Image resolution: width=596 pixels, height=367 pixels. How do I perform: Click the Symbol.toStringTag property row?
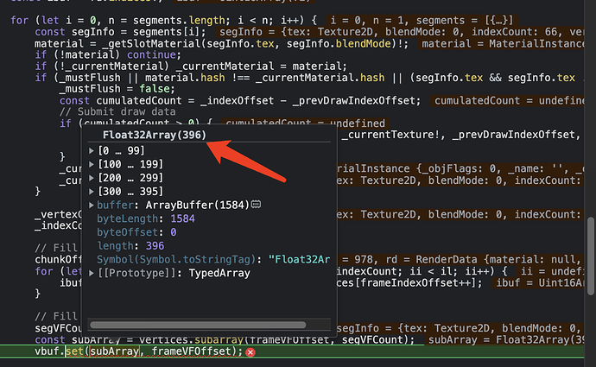213,259
